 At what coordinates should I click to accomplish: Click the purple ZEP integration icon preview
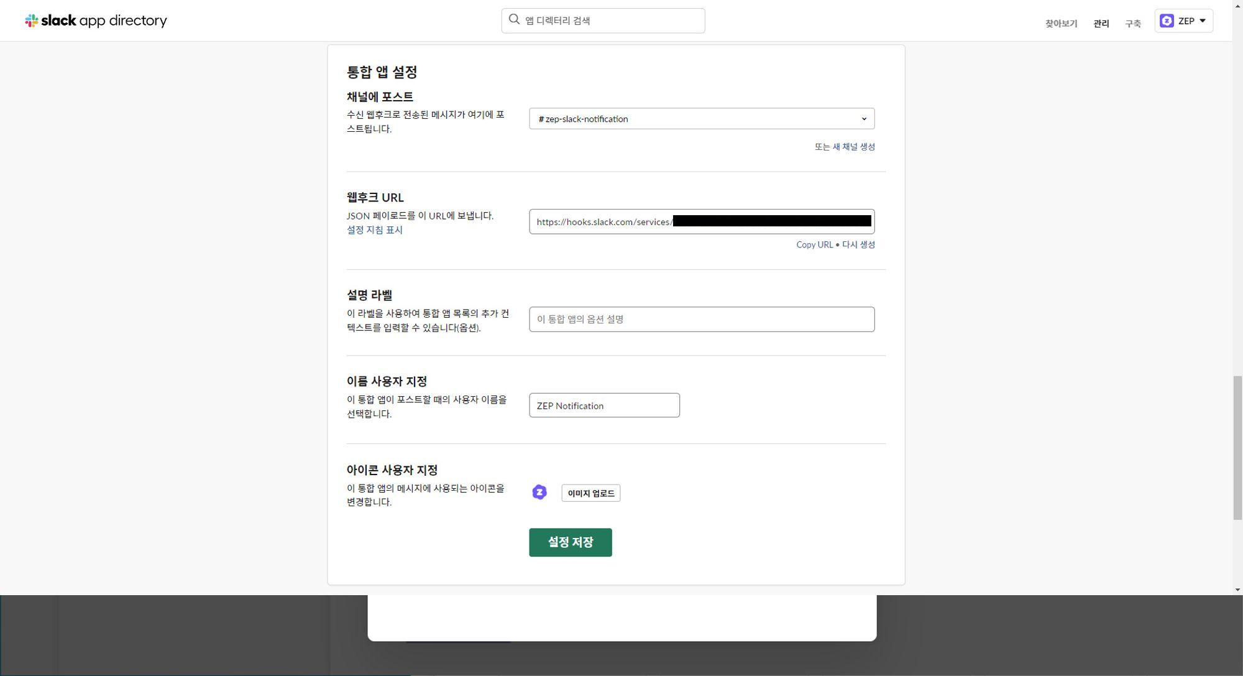[x=539, y=493]
